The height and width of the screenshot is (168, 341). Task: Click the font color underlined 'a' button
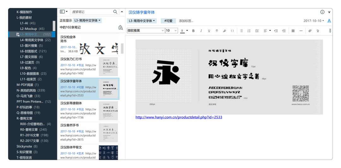click(x=182, y=31)
